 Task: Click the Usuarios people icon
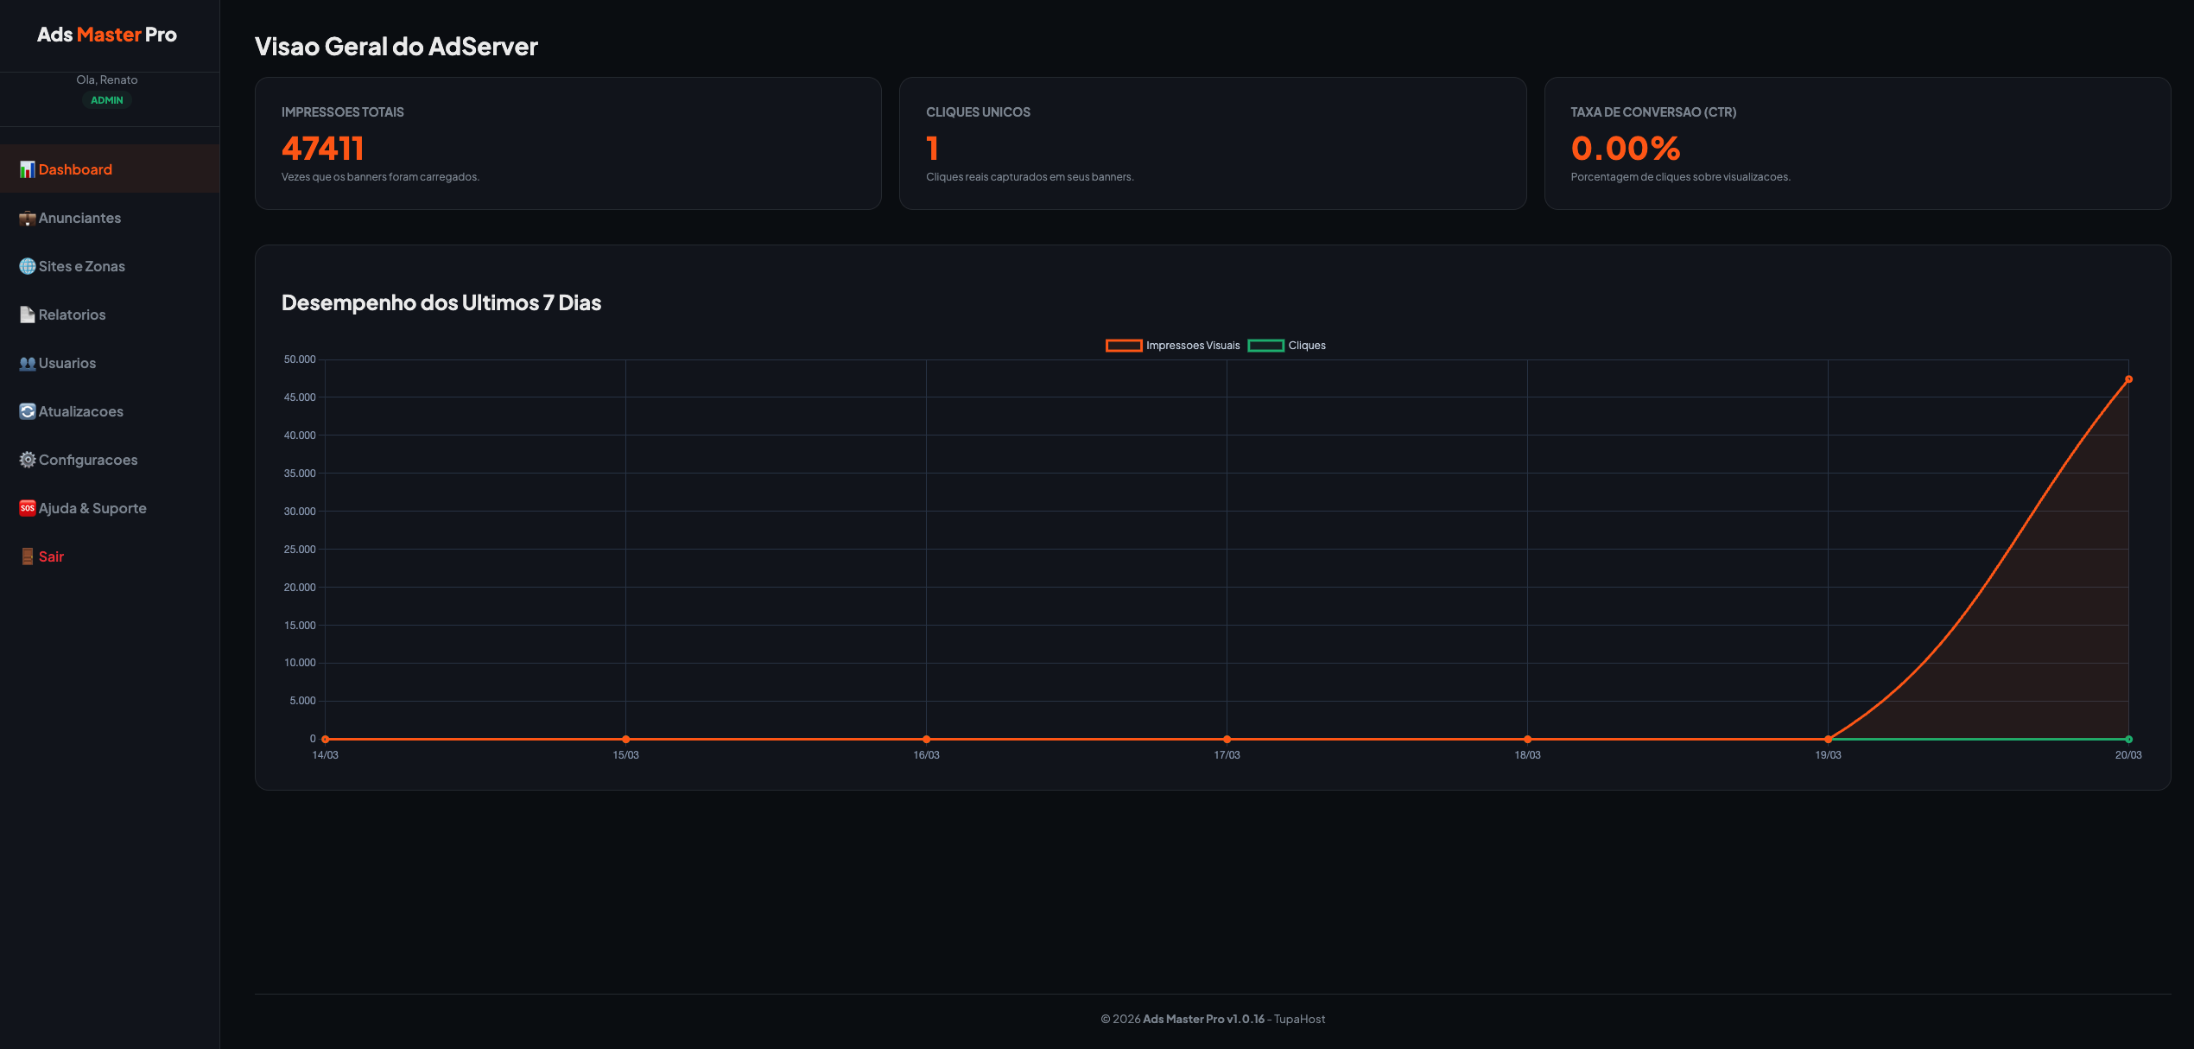coord(28,363)
